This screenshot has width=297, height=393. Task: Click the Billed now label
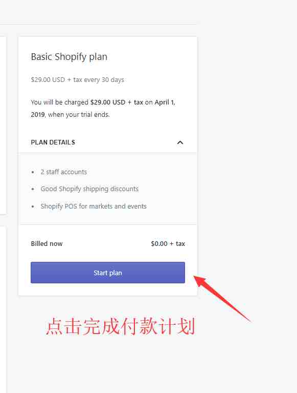[47, 243]
